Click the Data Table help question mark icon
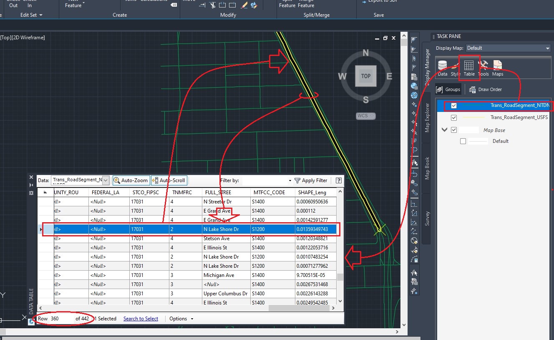This screenshot has width=554, height=340. coord(338,180)
